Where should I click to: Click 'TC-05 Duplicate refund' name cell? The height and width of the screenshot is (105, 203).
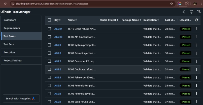pos(82,69)
